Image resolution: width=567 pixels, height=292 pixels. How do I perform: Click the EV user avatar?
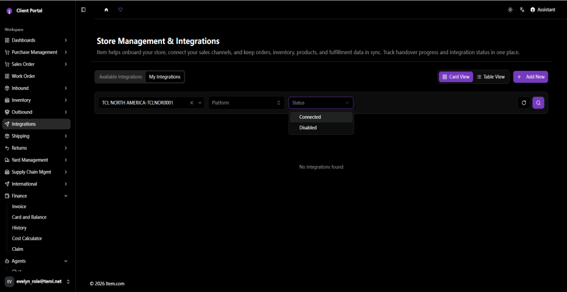[x=9, y=282]
